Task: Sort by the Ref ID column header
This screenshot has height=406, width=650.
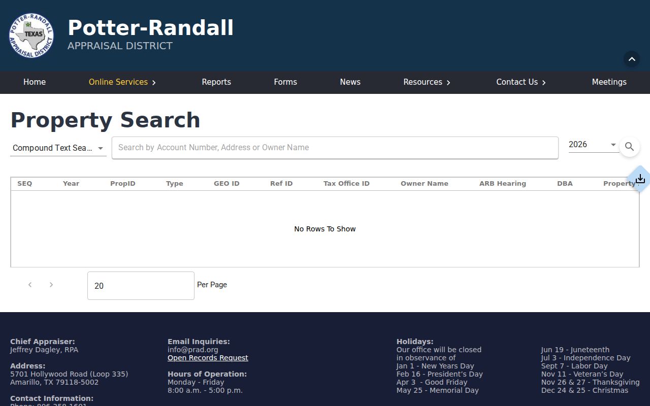Action: (281, 184)
